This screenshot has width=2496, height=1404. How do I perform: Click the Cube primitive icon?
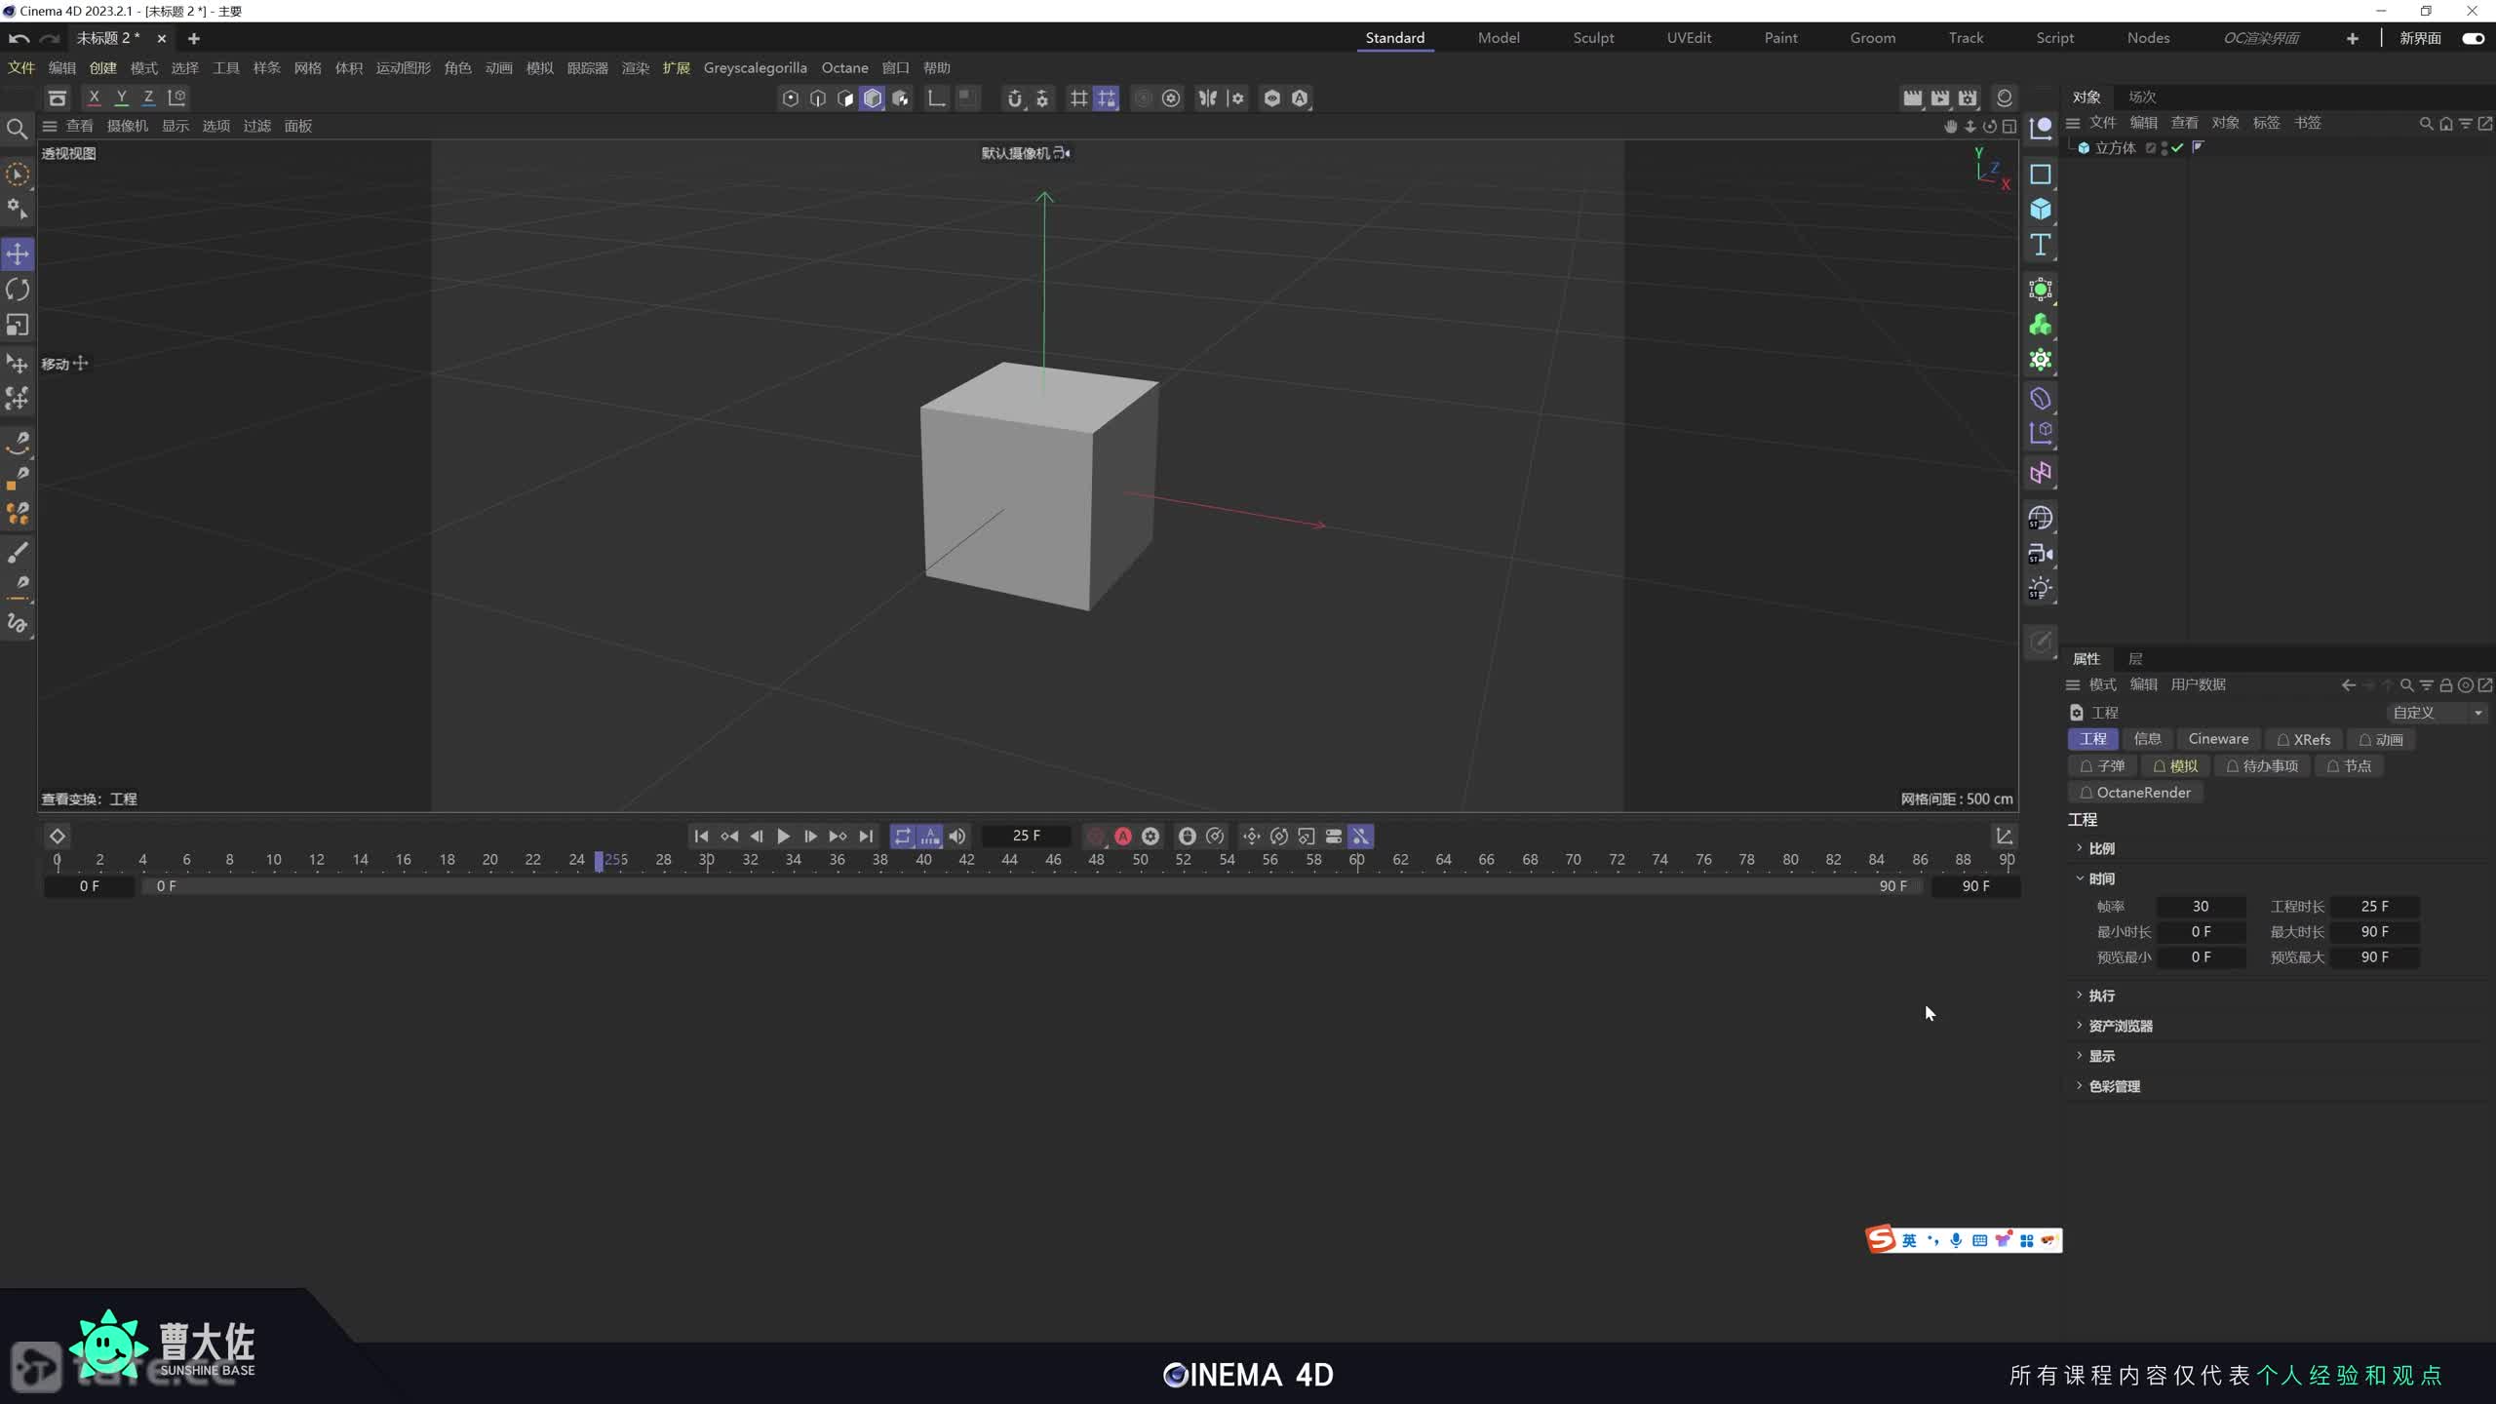[x=2040, y=210]
